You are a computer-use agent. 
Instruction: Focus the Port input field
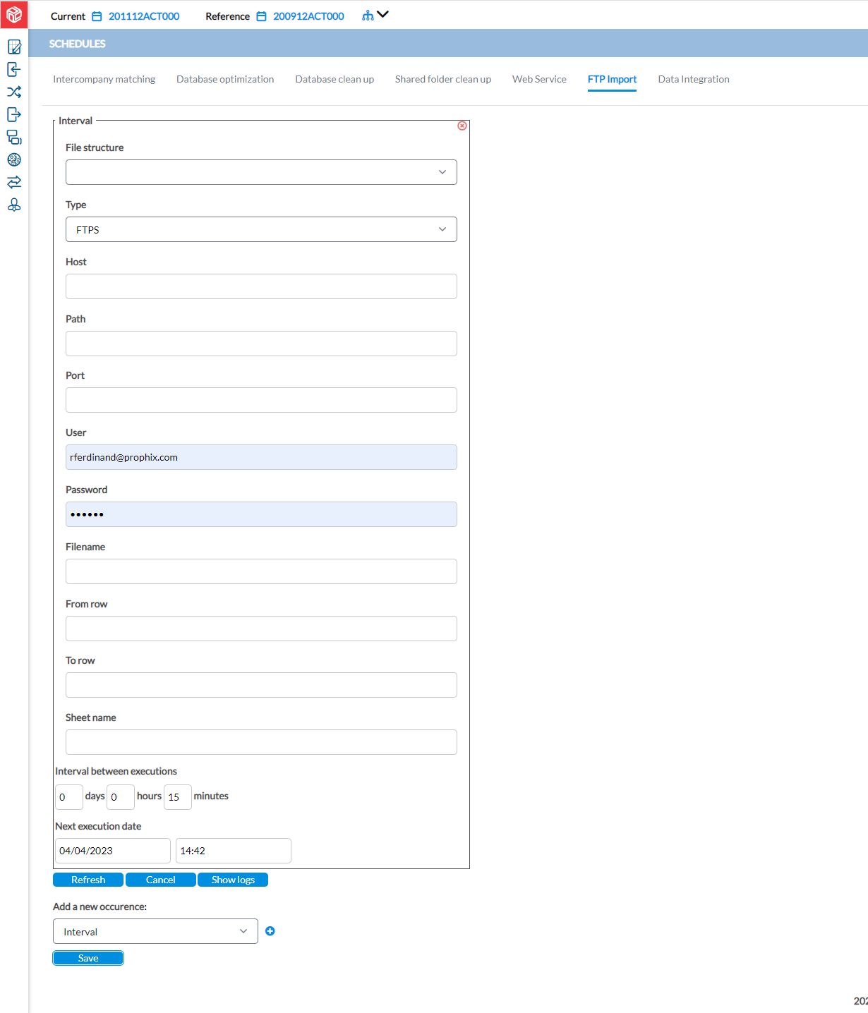tap(261, 400)
